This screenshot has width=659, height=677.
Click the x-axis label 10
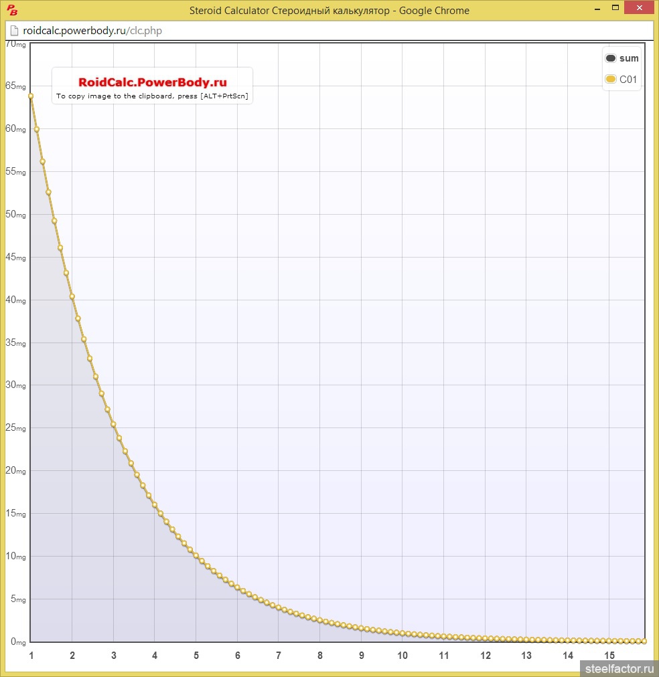pos(402,656)
